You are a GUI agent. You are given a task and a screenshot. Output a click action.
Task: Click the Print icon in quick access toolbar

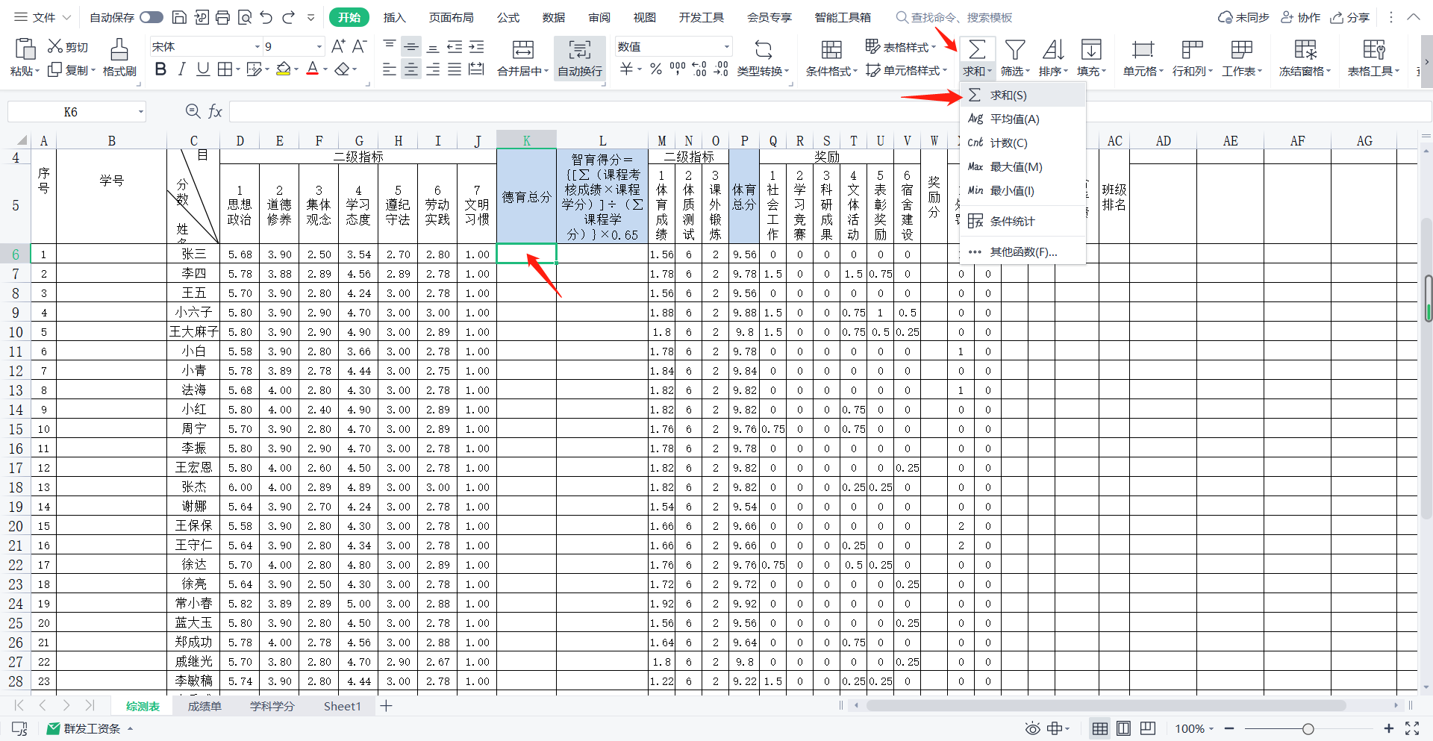point(222,17)
